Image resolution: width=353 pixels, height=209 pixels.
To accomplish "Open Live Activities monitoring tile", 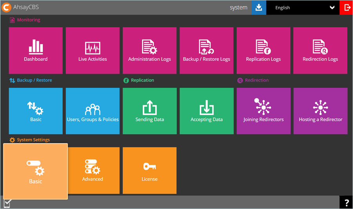I will pyautogui.click(x=93, y=51).
